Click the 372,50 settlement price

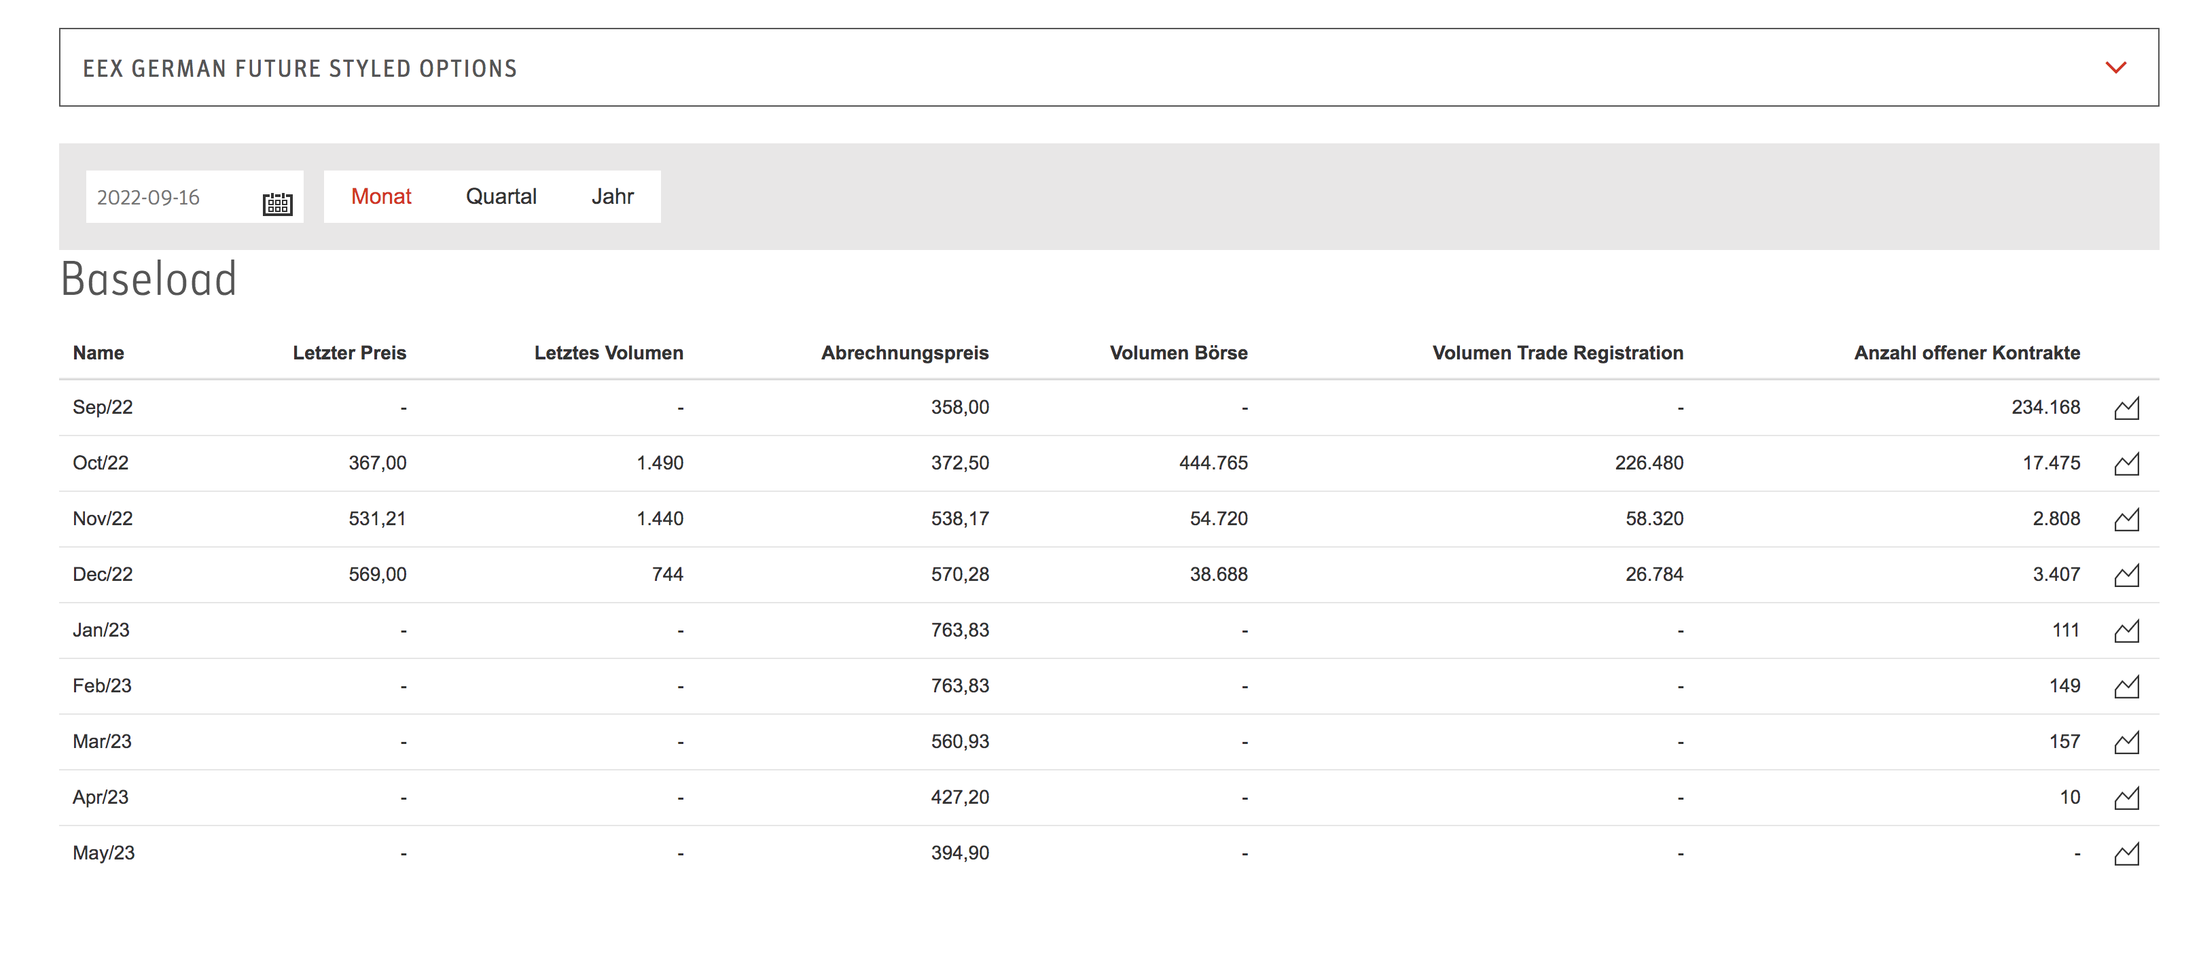point(959,463)
